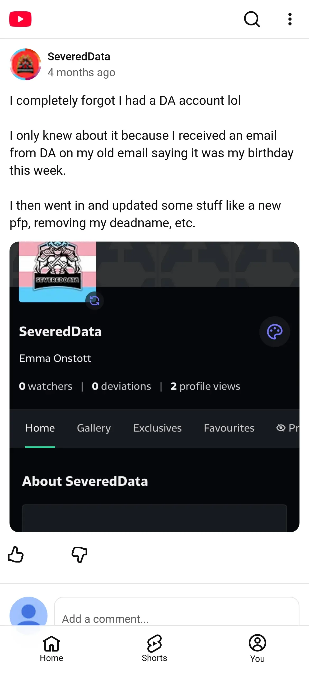Image resolution: width=309 pixels, height=700 pixels.
Task: Tap the crossed-eye private icon in image
Action: coord(281,428)
